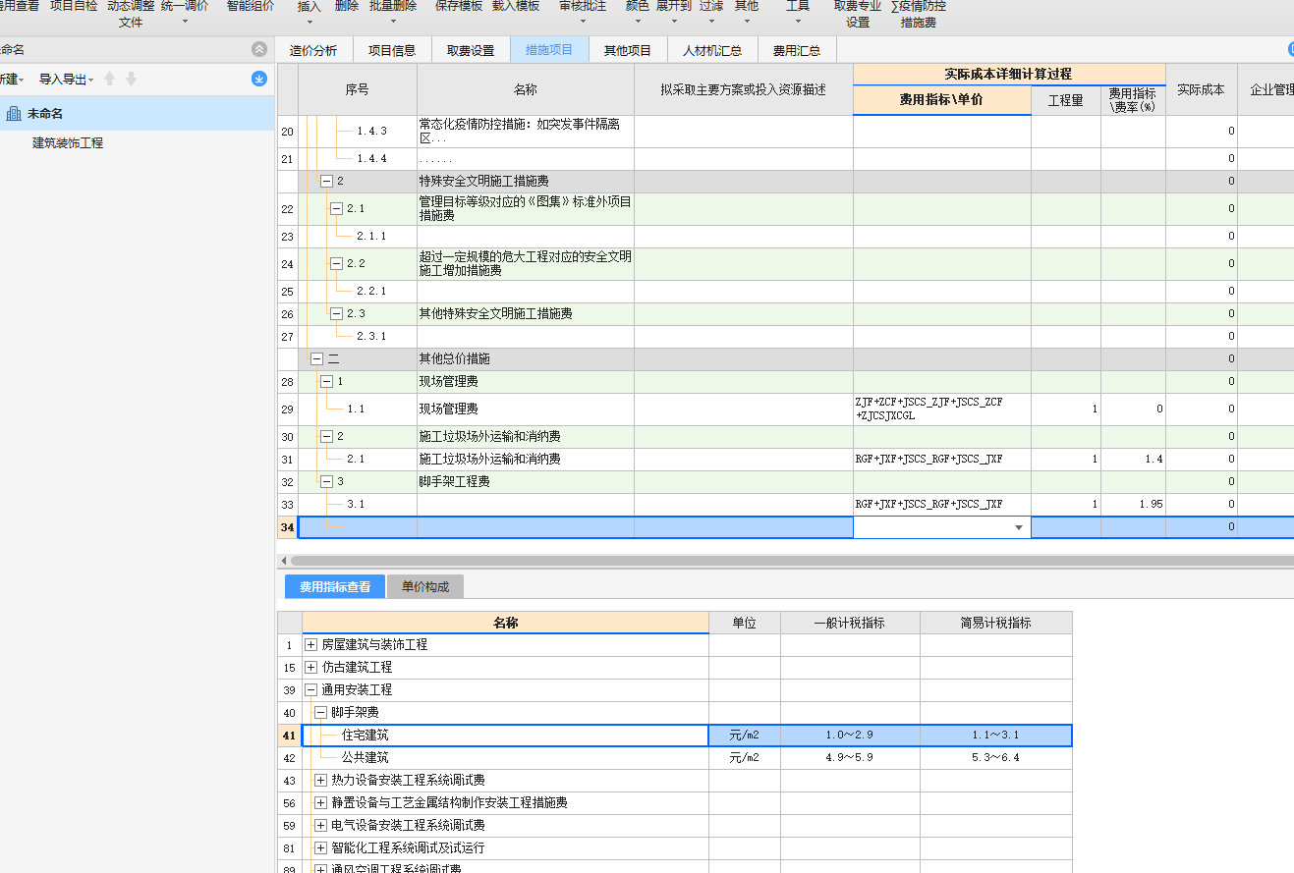
Task: Select 建筑装饰工程 in project tree
Action: tap(68, 143)
